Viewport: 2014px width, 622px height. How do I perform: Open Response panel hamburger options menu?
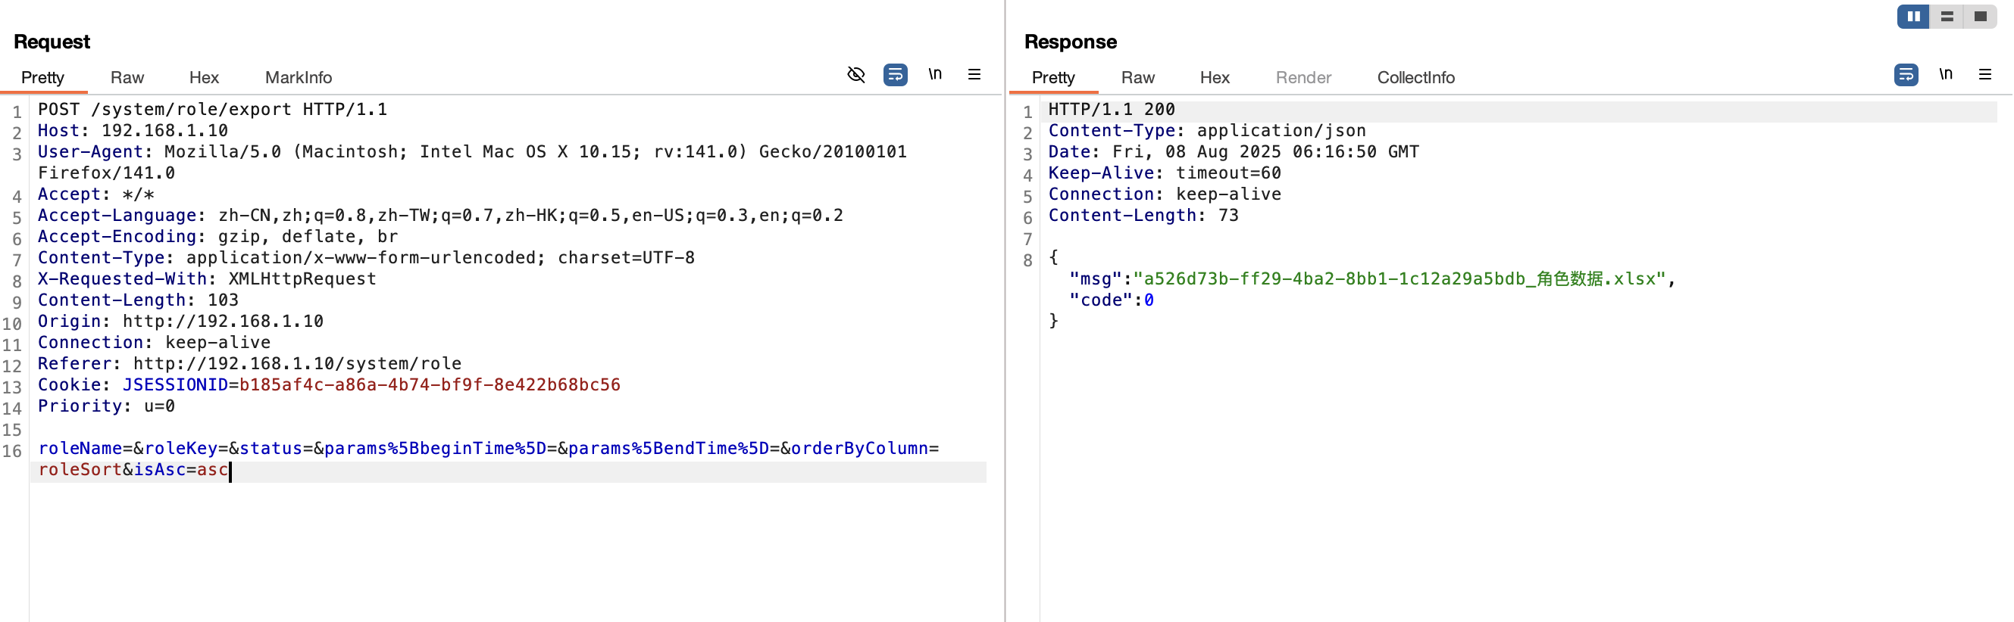pyautogui.click(x=1985, y=74)
